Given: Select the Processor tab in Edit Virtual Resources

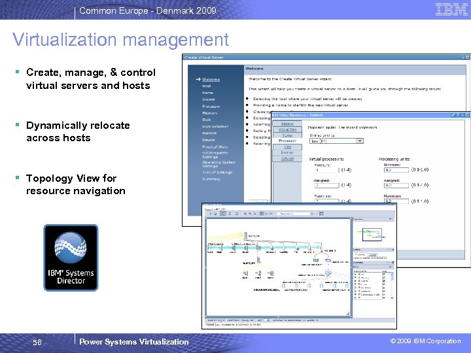Looking at the screenshot, I should pyautogui.click(x=287, y=141).
